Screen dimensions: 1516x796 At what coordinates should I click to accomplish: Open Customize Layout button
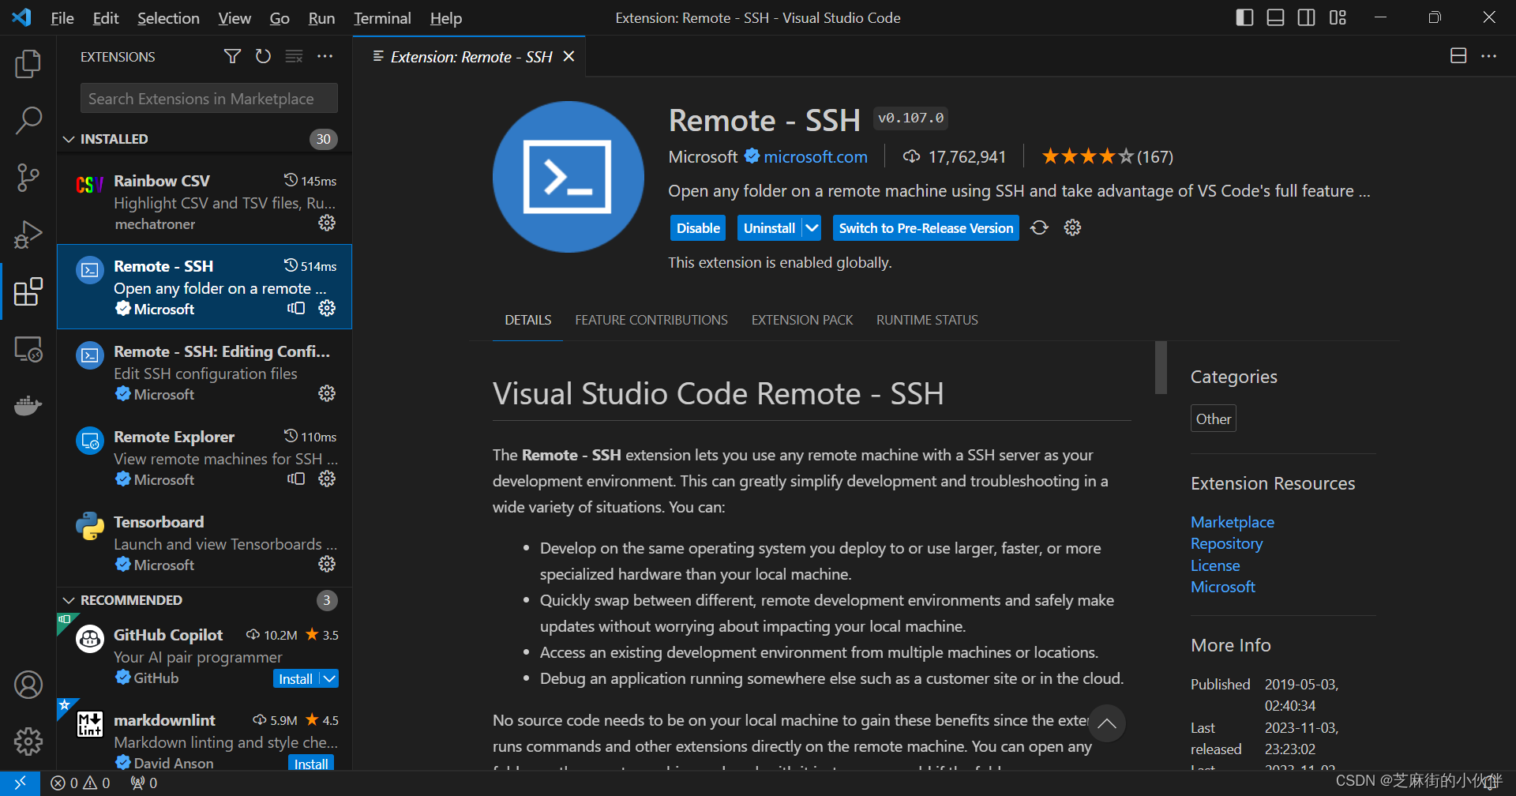click(1338, 17)
